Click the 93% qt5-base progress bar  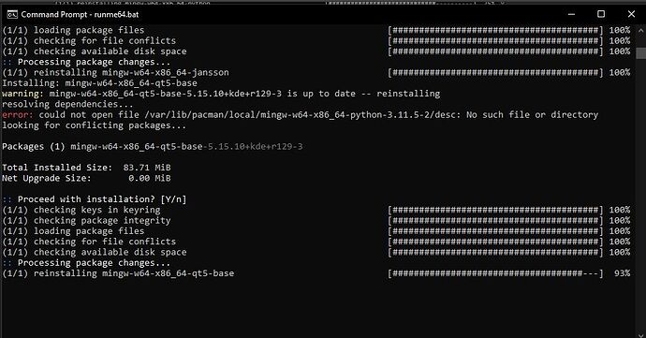495,273
